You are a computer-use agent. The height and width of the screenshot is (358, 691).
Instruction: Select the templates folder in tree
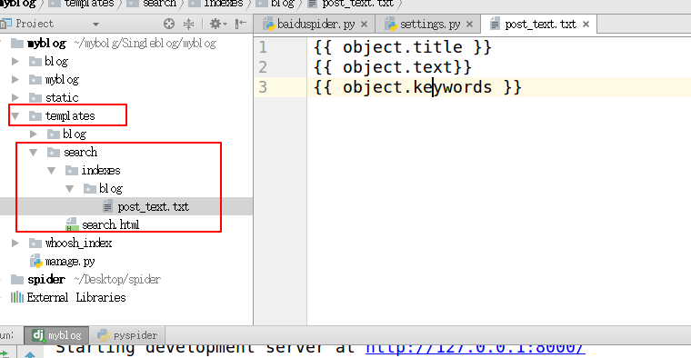(70, 115)
